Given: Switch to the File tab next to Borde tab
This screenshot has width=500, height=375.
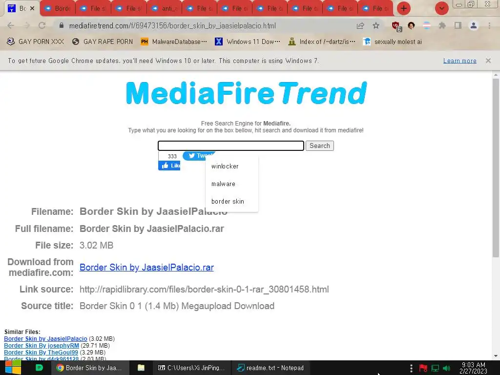Looking at the screenshot, I should 93,9.
